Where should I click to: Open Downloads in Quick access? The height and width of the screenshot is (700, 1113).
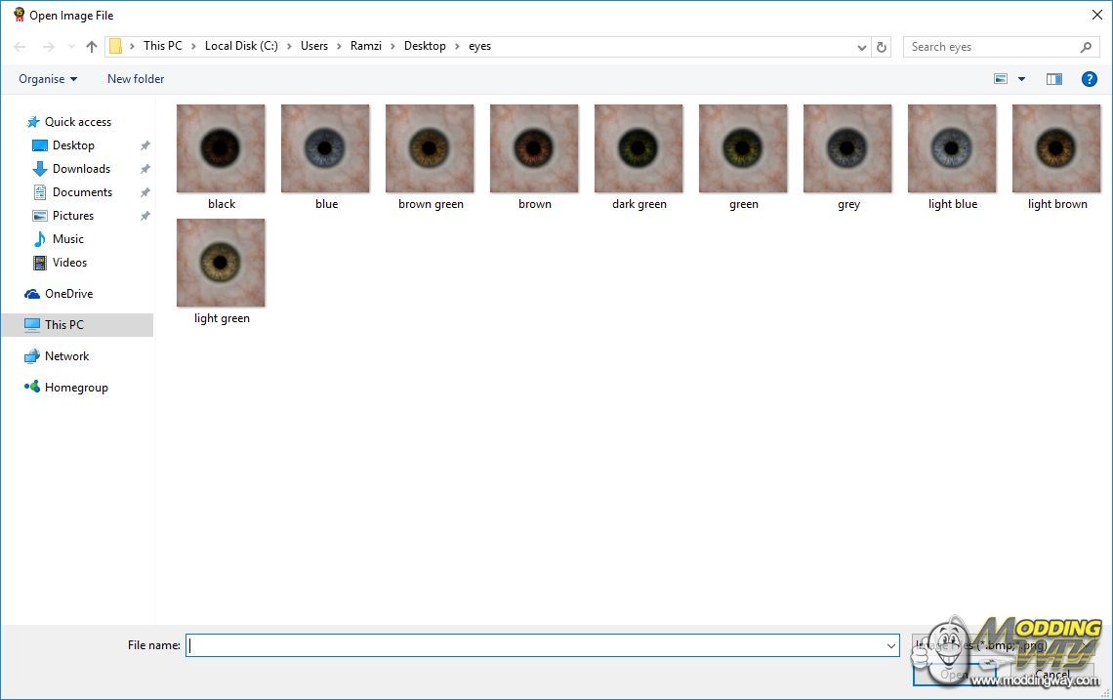coord(81,169)
